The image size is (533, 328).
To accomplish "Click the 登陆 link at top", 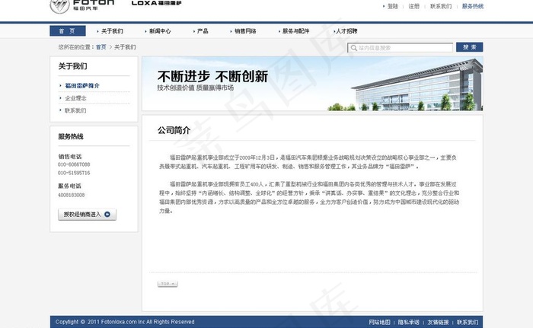I will 393,6.
